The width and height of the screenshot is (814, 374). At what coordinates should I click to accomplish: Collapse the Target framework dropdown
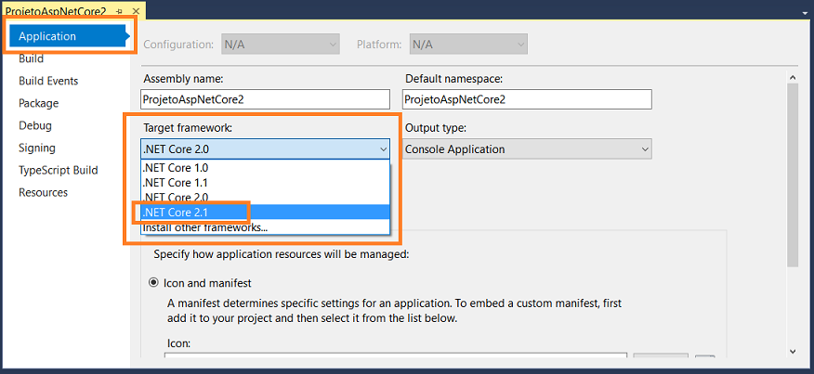coord(383,149)
